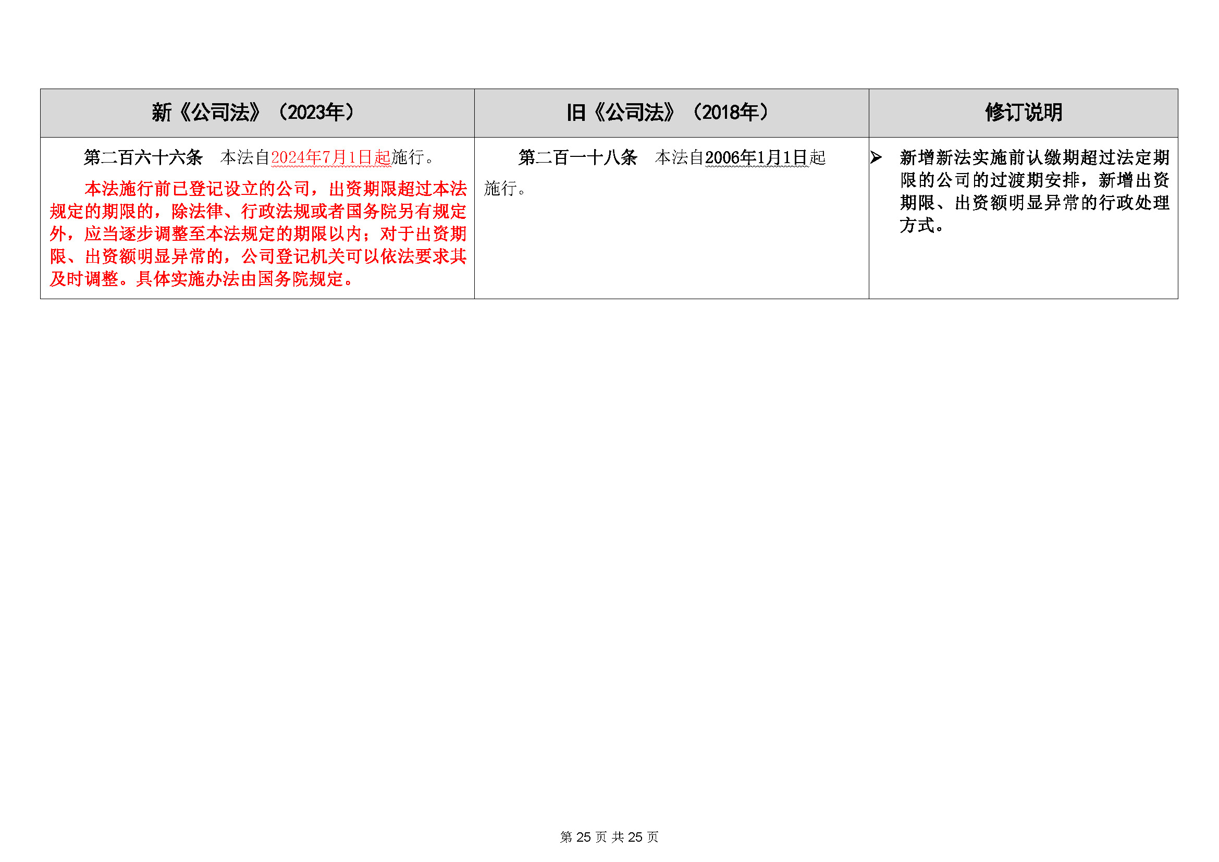Click the red phrase 除法律、行政法规或者国务院另有规定
This screenshot has height=862, width=1219.
click(318, 212)
